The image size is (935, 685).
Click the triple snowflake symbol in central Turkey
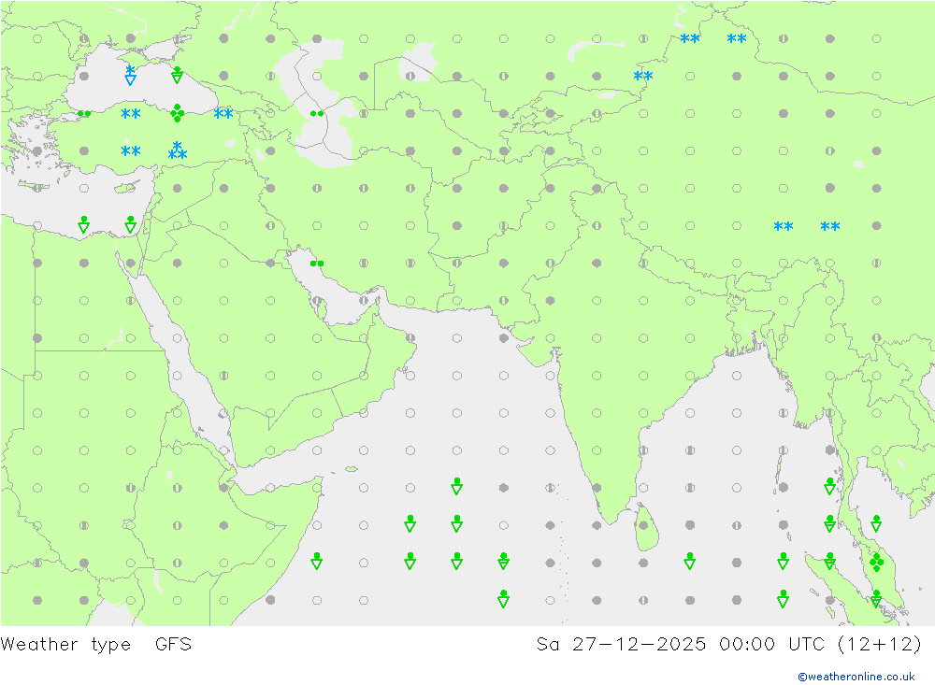click(177, 150)
